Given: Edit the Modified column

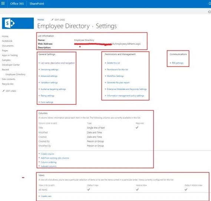Looking at the screenshot, I should (43, 133).
